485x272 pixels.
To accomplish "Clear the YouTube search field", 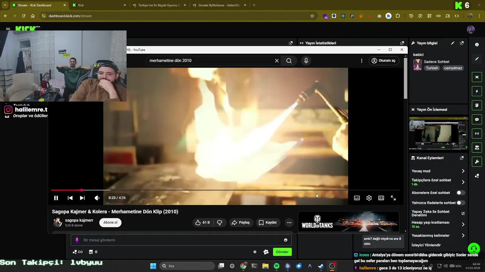I will (x=277, y=60).
